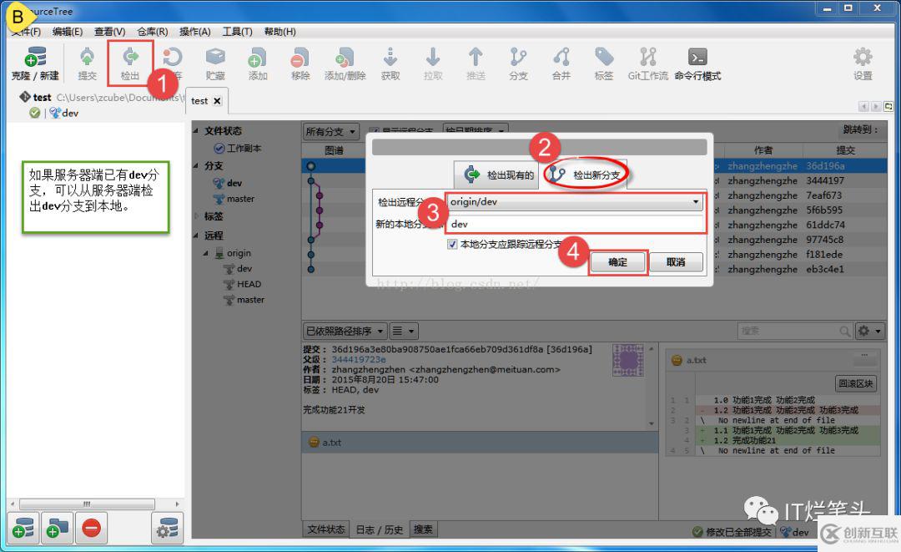This screenshot has width=901, height=552.
Task: Open the 仓库(R) menu
Action: 153,32
